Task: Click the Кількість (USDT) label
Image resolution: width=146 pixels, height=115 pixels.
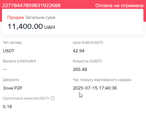Action: pos(87,61)
